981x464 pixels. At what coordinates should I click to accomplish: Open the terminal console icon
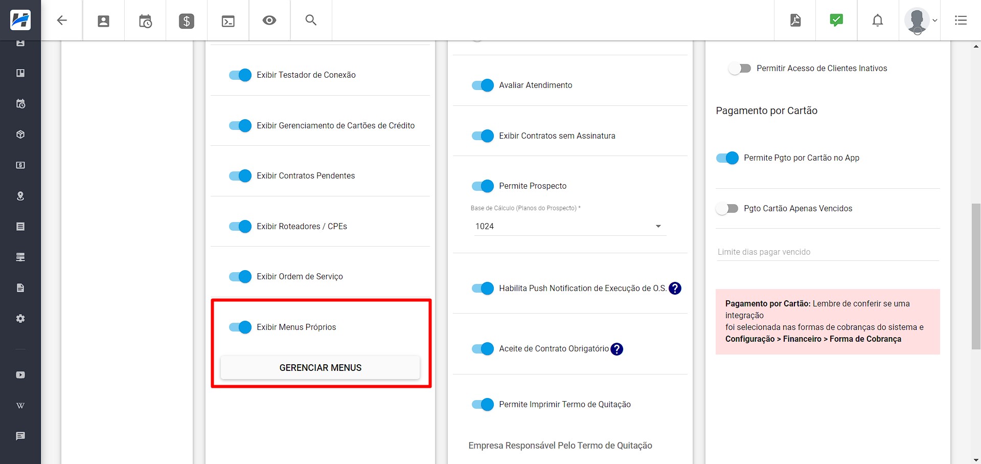[228, 21]
